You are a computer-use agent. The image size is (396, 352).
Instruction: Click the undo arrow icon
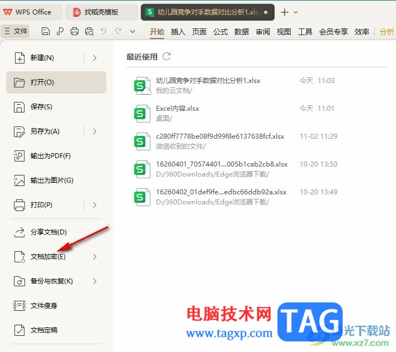103,31
